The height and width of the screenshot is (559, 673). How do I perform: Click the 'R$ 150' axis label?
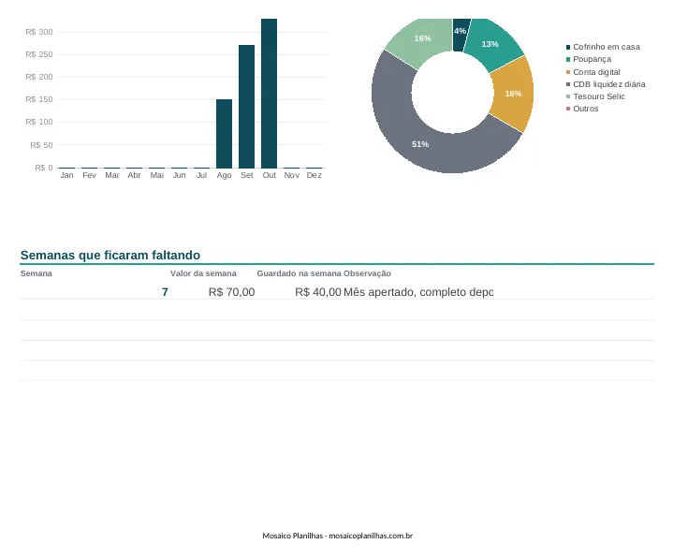click(39, 99)
